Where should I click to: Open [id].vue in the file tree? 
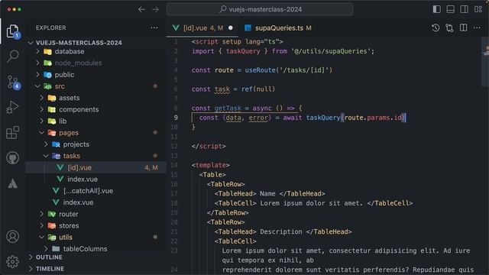[96, 167]
